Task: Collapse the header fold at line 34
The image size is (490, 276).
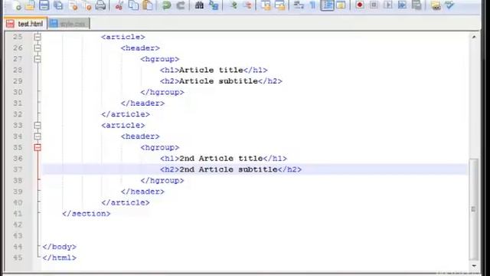Action: point(38,136)
